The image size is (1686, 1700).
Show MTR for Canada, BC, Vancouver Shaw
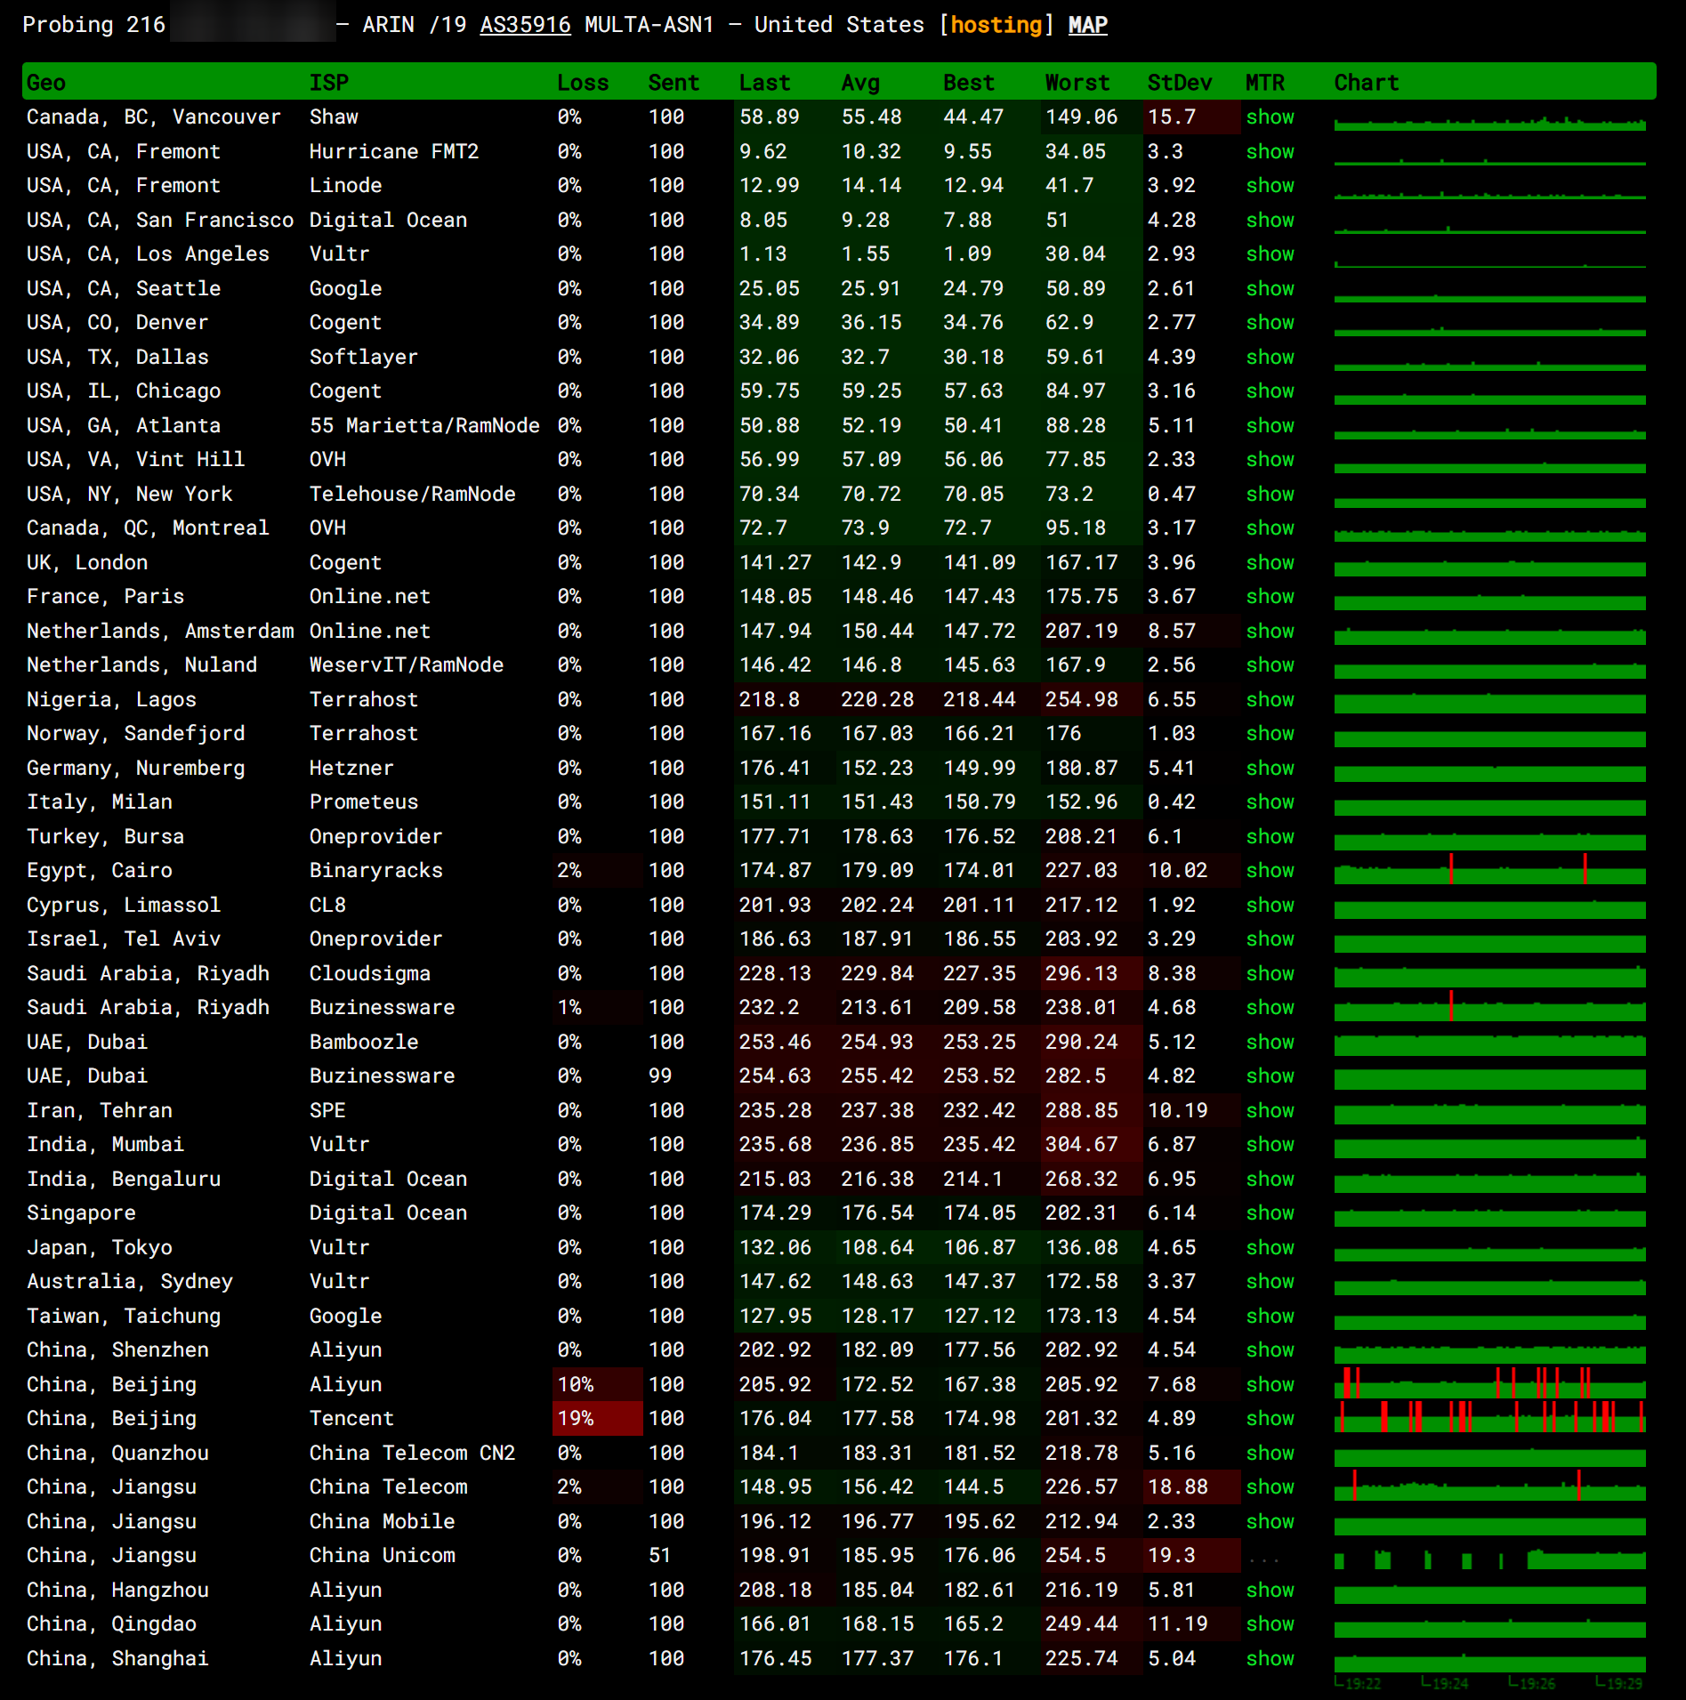click(x=1270, y=117)
